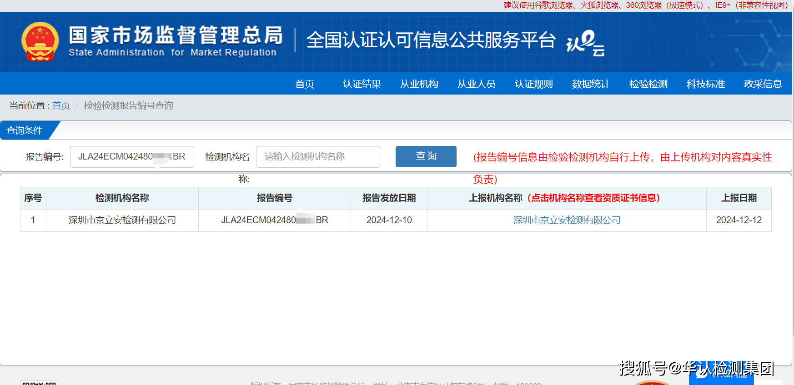Click the national emblem logo
Viewport: 794px width, 385px height.
point(40,42)
